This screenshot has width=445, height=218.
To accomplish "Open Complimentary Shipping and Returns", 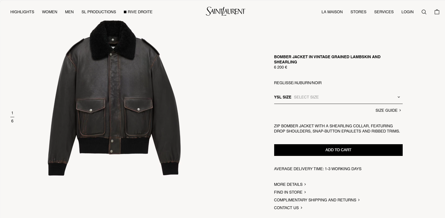I will coord(317,200).
